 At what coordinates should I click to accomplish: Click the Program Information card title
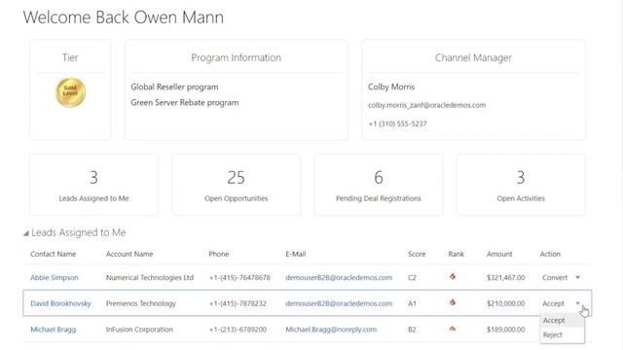pos(236,57)
